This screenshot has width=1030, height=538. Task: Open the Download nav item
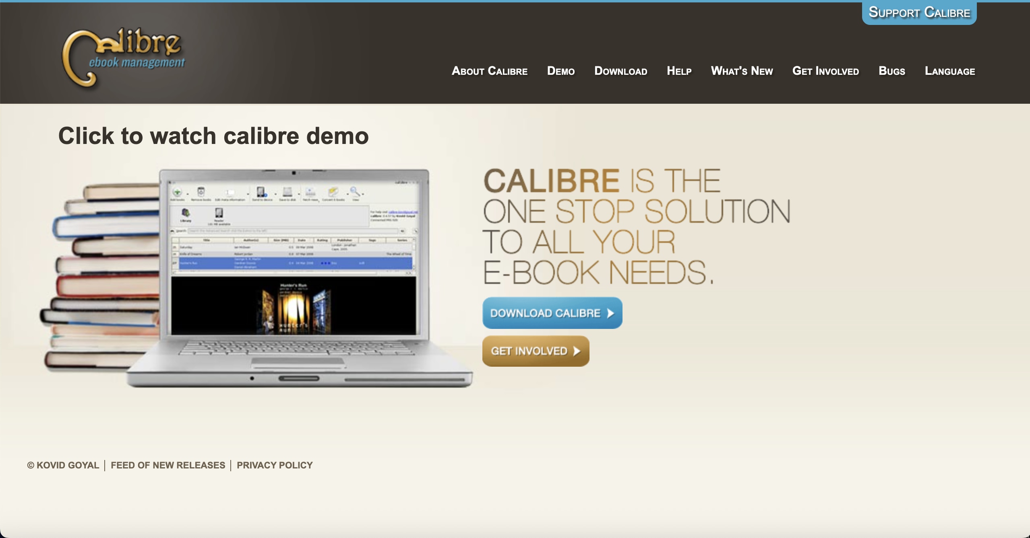[x=620, y=71]
